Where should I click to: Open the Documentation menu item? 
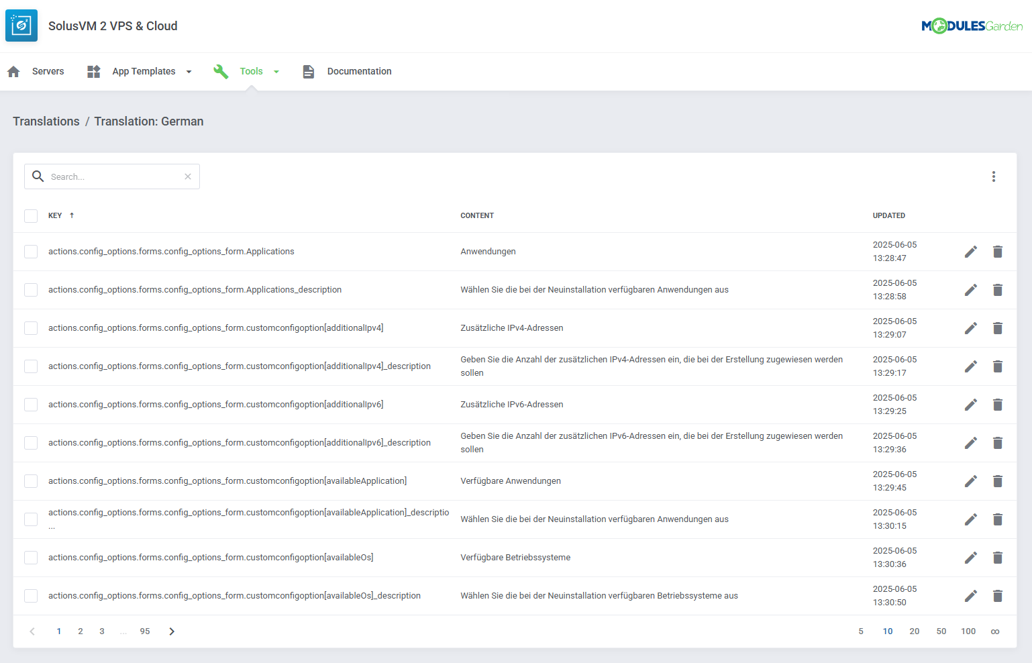(359, 71)
